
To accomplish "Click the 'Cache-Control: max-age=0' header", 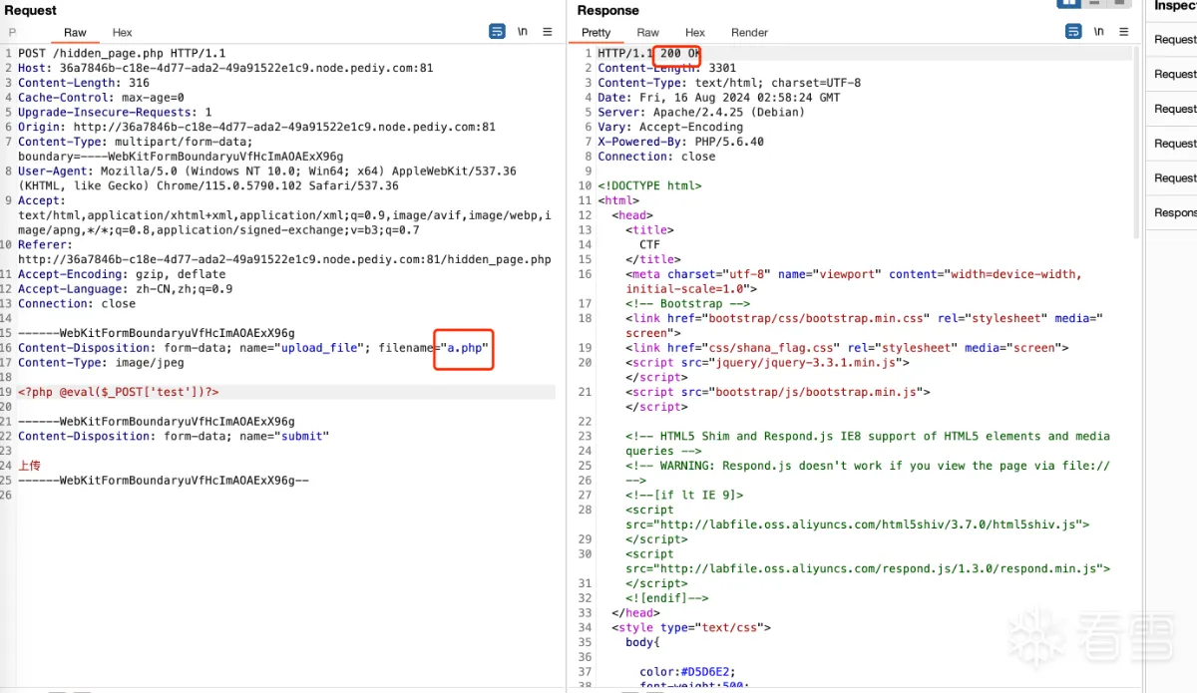I will pos(101,98).
